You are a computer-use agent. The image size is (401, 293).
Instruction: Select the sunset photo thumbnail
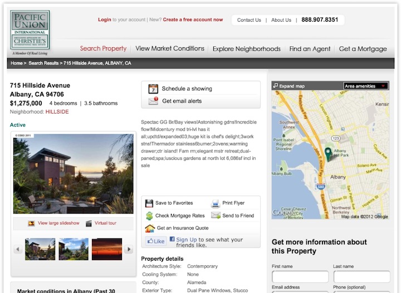coord(106,249)
